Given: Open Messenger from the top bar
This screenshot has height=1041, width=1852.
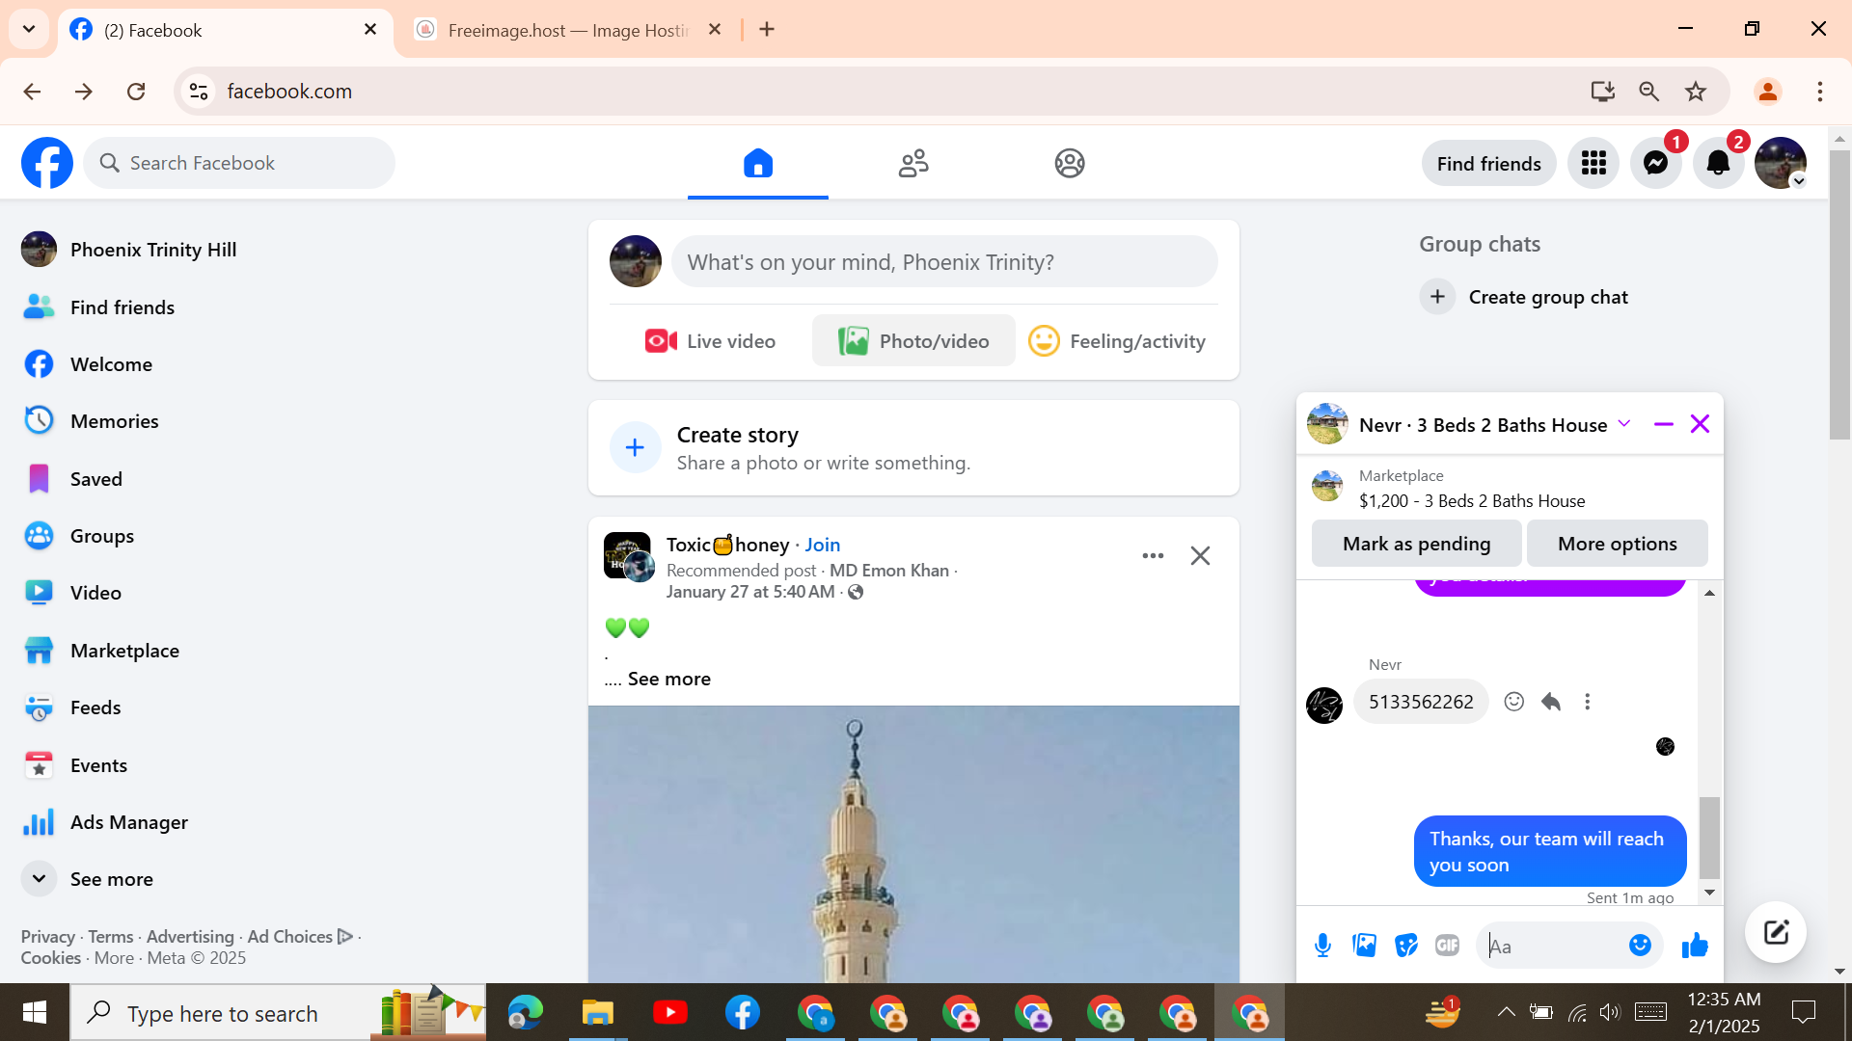Looking at the screenshot, I should (1656, 163).
